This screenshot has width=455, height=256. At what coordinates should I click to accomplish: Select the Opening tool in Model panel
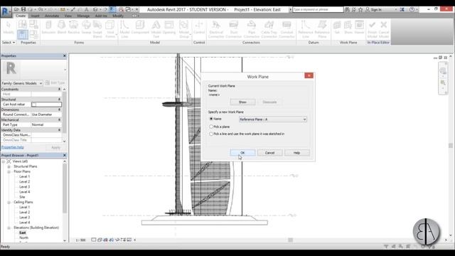(169, 28)
